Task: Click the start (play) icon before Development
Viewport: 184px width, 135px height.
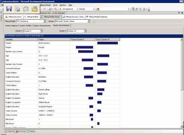Action: (60, 9)
